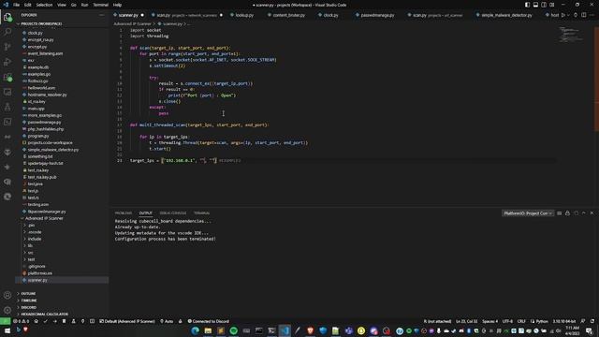Open Windows Start button on taskbar
599x337 pixels.
click(7, 330)
